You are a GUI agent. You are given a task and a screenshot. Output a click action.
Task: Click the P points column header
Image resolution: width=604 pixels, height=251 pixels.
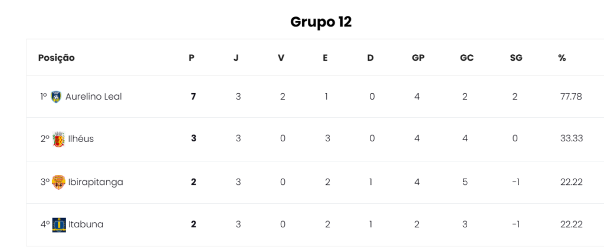click(192, 58)
